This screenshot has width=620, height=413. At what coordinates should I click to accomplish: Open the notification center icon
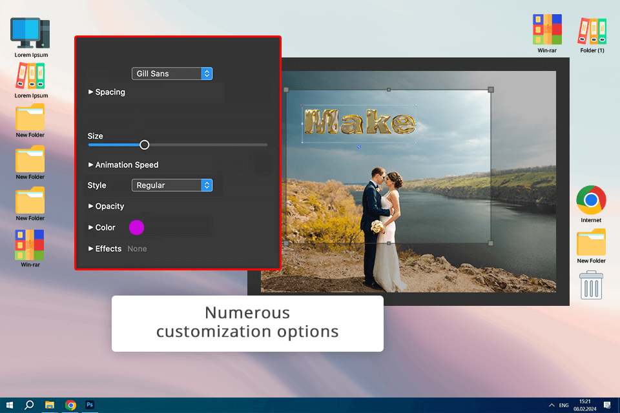[607, 405]
